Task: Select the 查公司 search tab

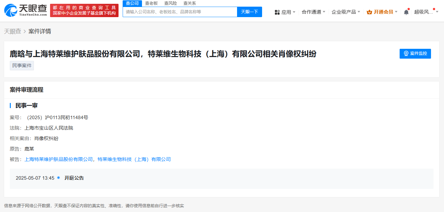Action: point(132,3)
